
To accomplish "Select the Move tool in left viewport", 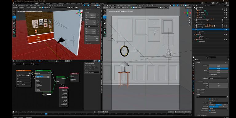I will 14,17.
